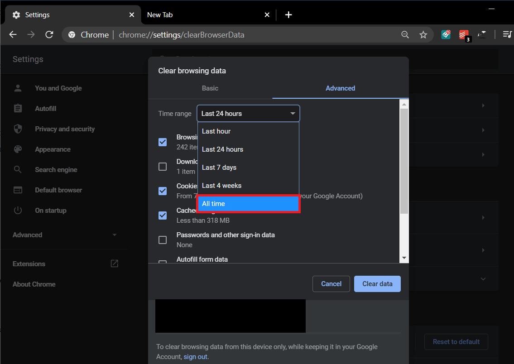The width and height of the screenshot is (514, 364).
Task: Uncheck the Browsing history checkbox
Action: [163, 142]
